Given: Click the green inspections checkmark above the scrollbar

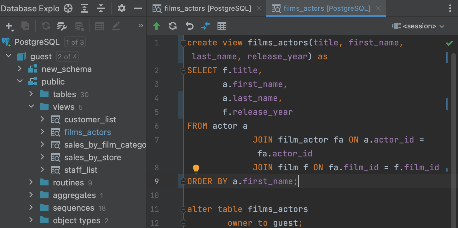Looking at the screenshot, I should pyautogui.click(x=449, y=43).
